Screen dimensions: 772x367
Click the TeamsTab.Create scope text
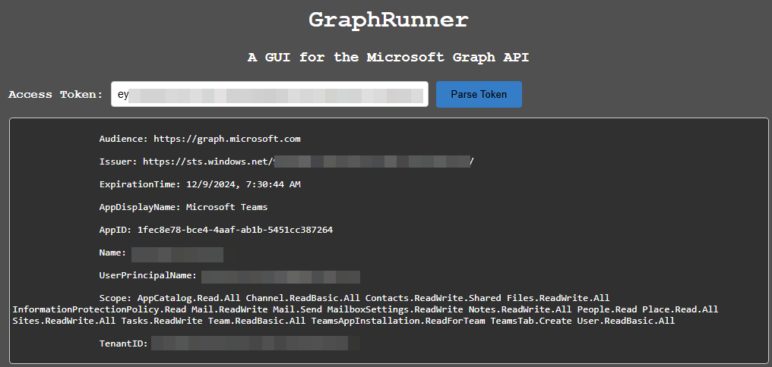click(x=529, y=321)
